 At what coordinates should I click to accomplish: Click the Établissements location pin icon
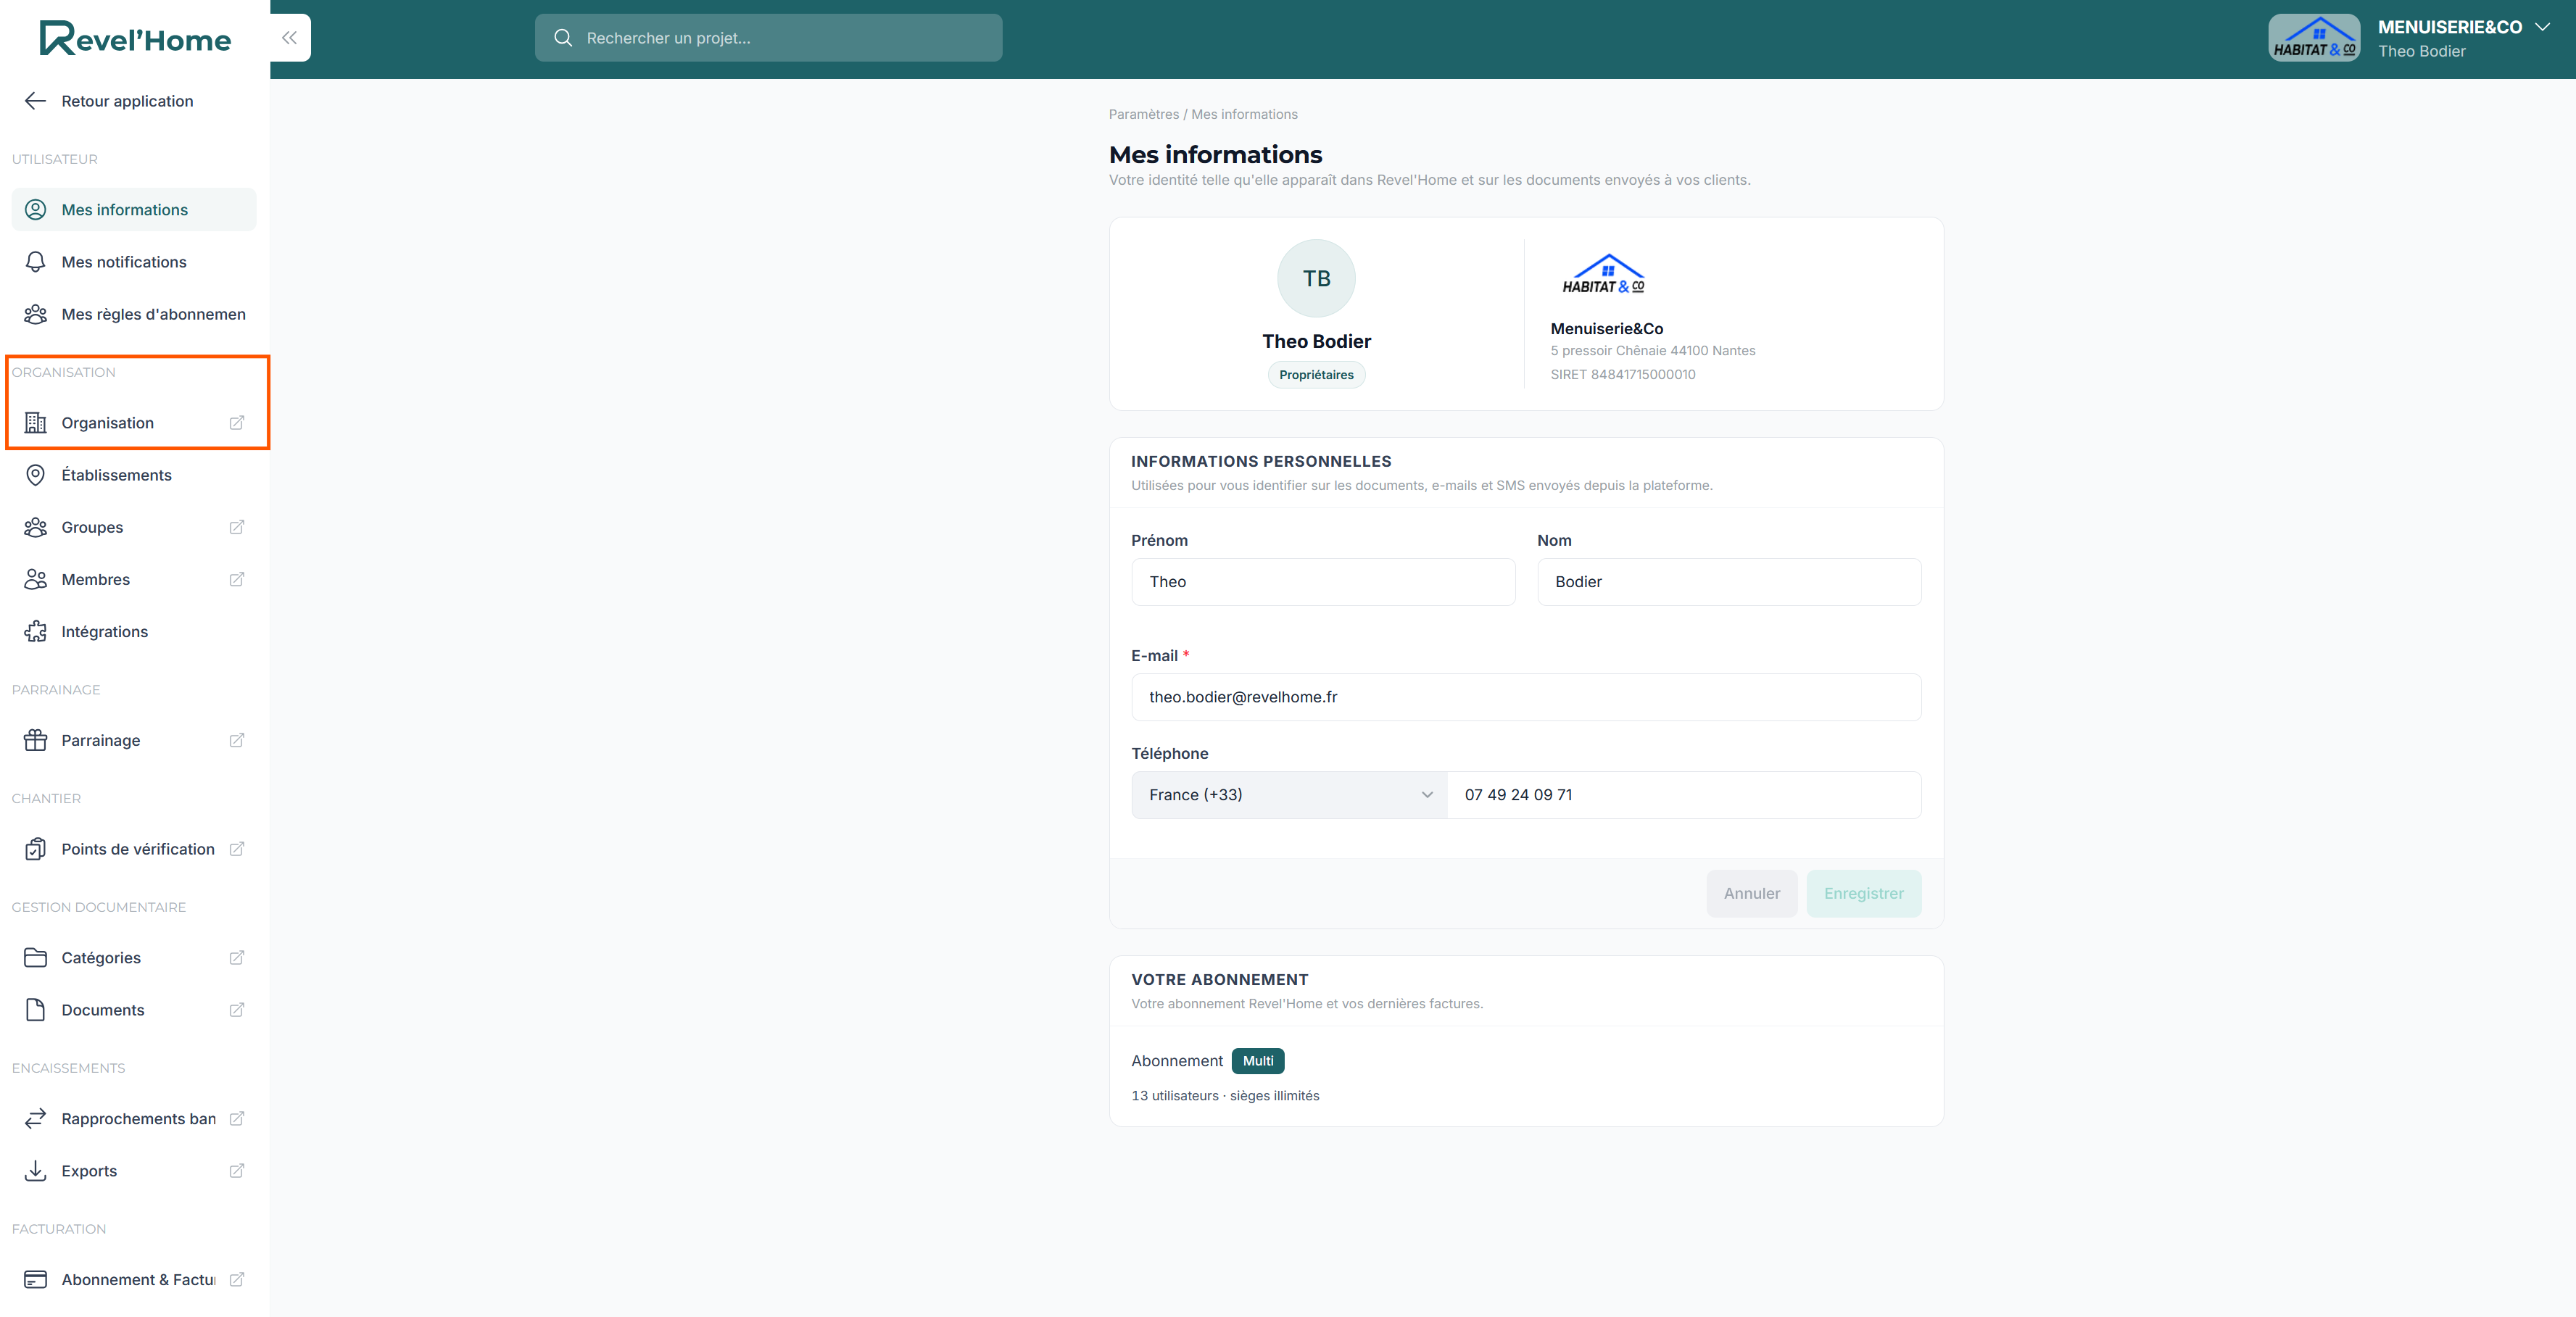(35, 475)
